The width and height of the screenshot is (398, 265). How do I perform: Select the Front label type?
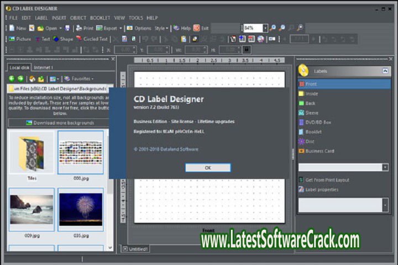coord(344,84)
